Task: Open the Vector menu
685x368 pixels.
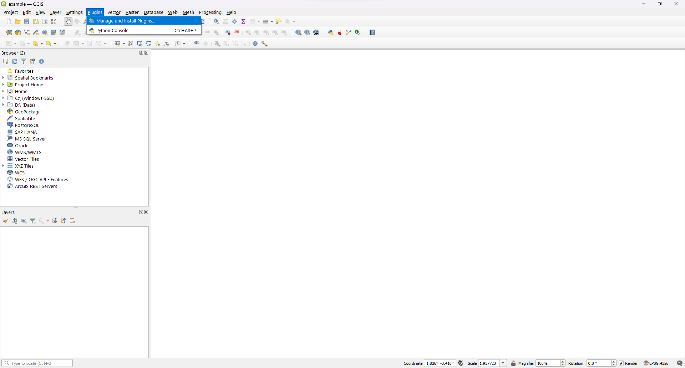Action: (x=114, y=12)
